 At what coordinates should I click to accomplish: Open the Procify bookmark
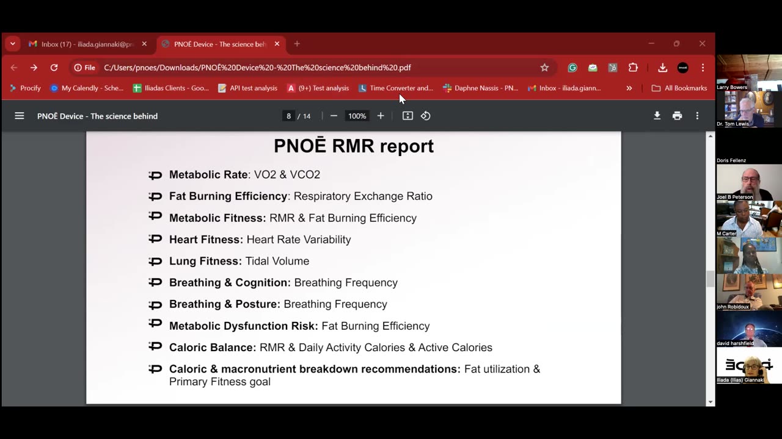point(25,88)
